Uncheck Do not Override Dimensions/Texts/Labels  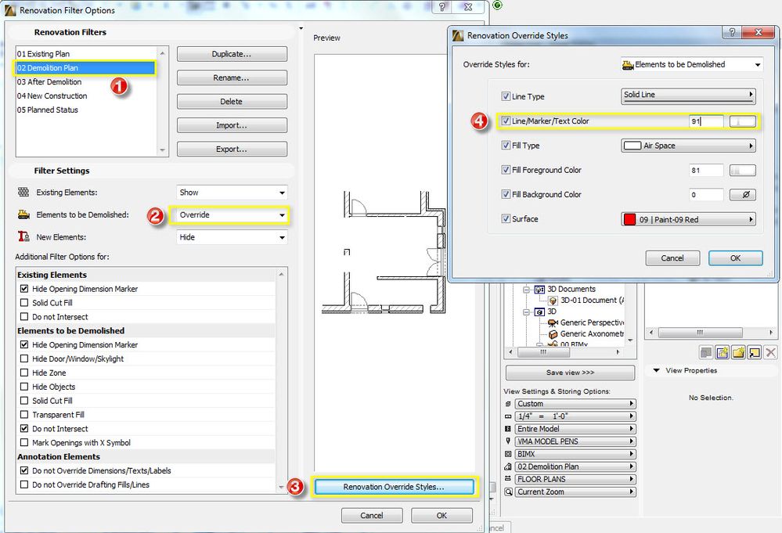(x=24, y=470)
